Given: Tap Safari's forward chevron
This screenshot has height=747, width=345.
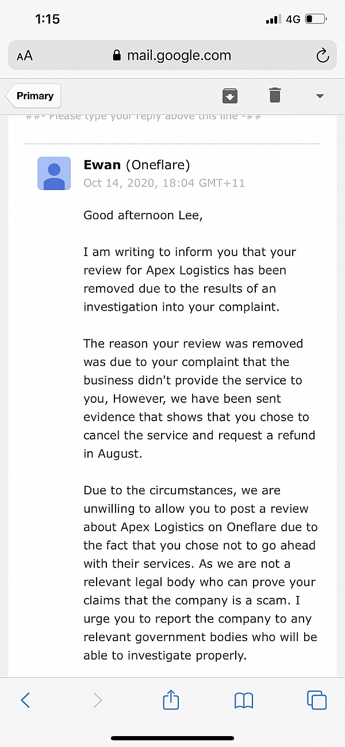Looking at the screenshot, I should (98, 700).
